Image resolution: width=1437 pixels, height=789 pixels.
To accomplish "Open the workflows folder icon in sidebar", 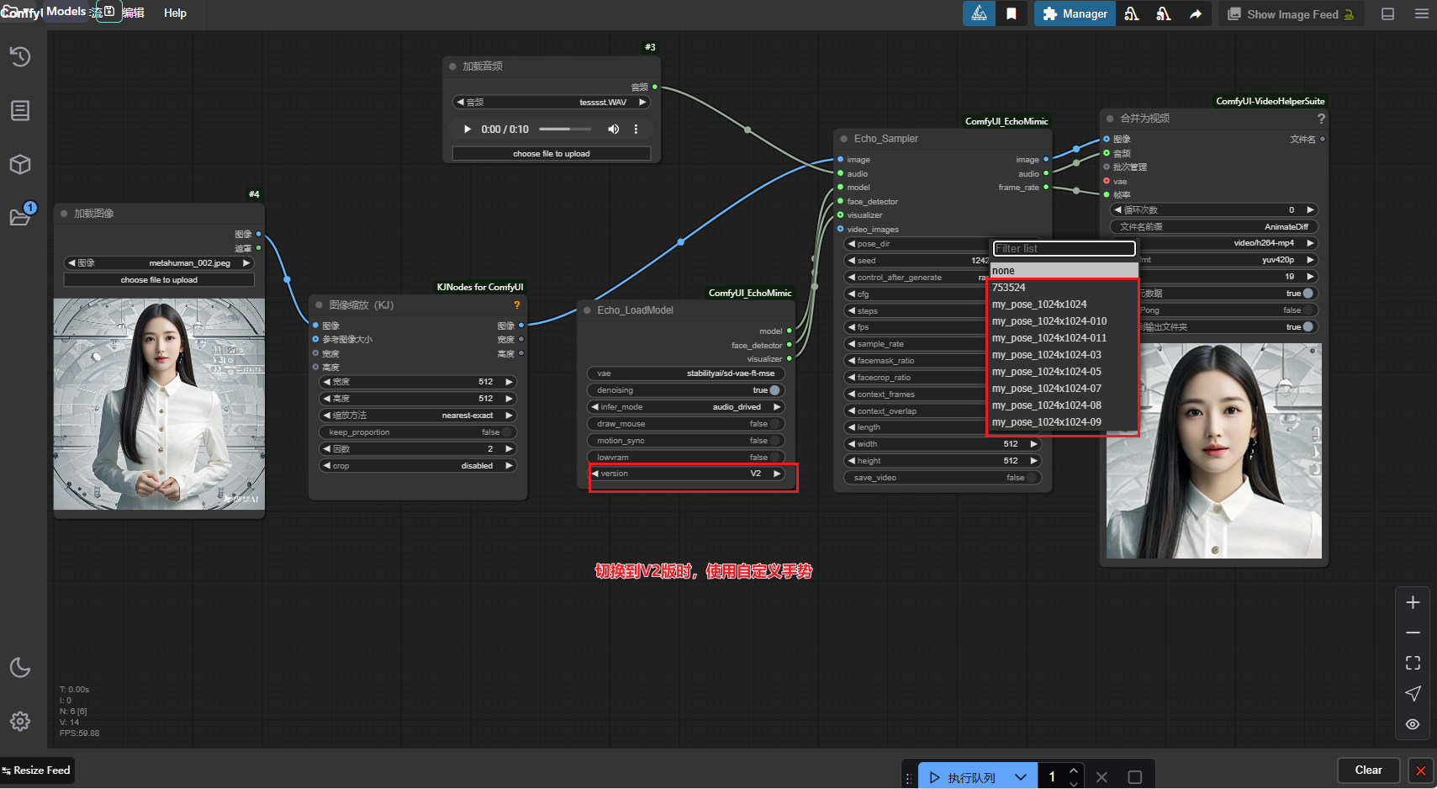I will point(20,217).
